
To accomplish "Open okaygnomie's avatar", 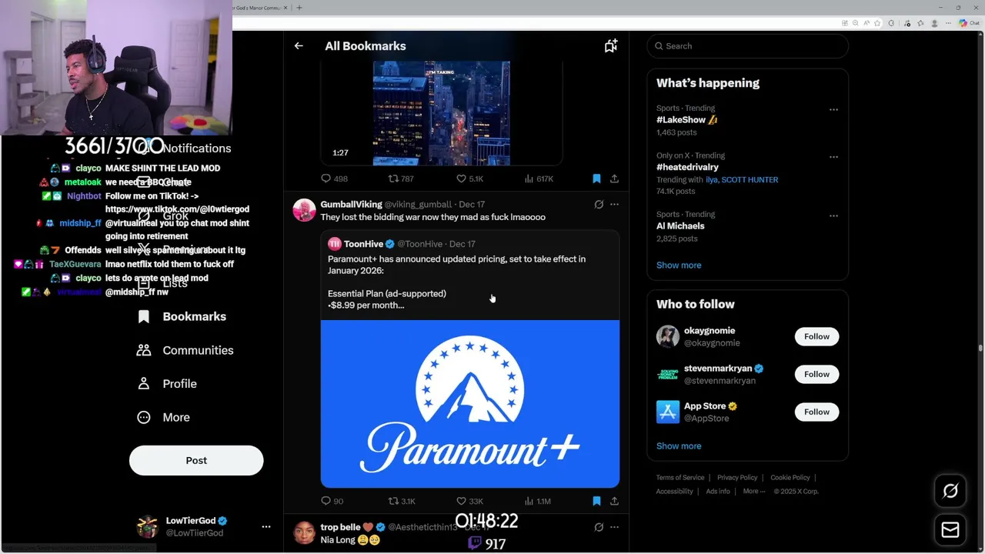I will [668, 337].
